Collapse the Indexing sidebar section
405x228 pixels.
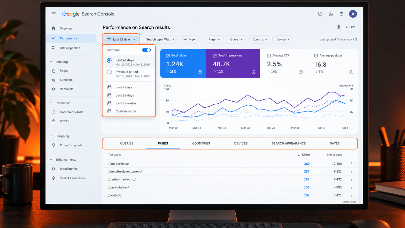(51, 62)
